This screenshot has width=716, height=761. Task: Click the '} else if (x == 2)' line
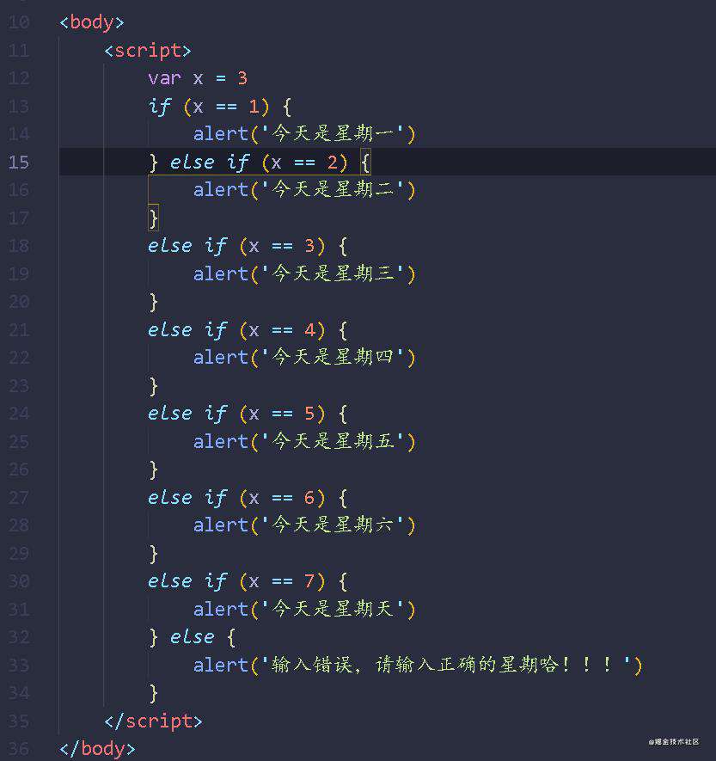260,163
